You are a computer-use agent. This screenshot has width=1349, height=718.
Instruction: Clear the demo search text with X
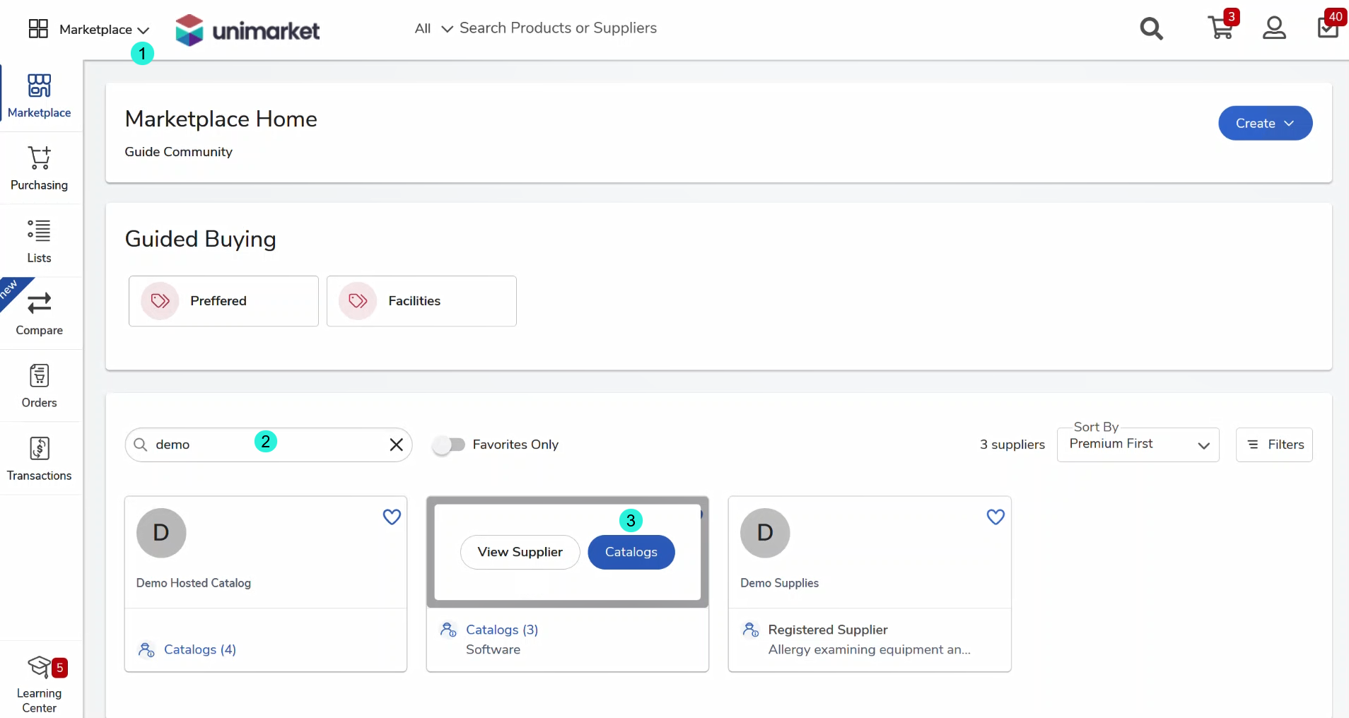tap(396, 445)
